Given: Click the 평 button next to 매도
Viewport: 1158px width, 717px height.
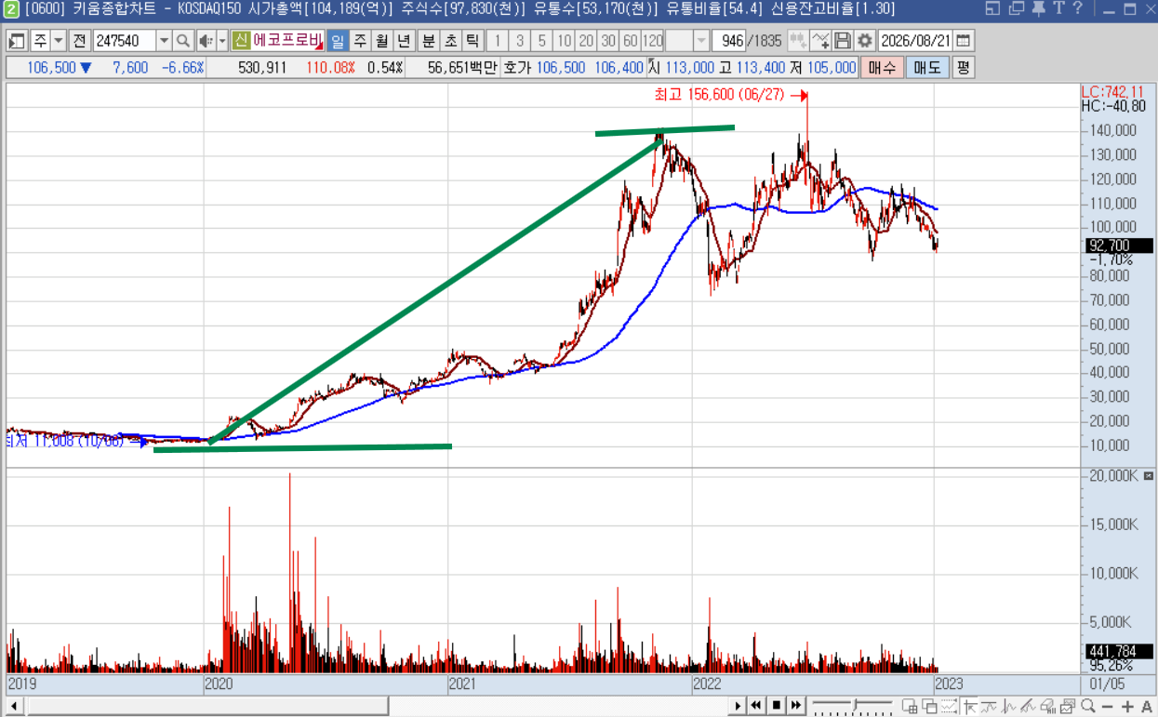Looking at the screenshot, I should pyautogui.click(x=963, y=68).
